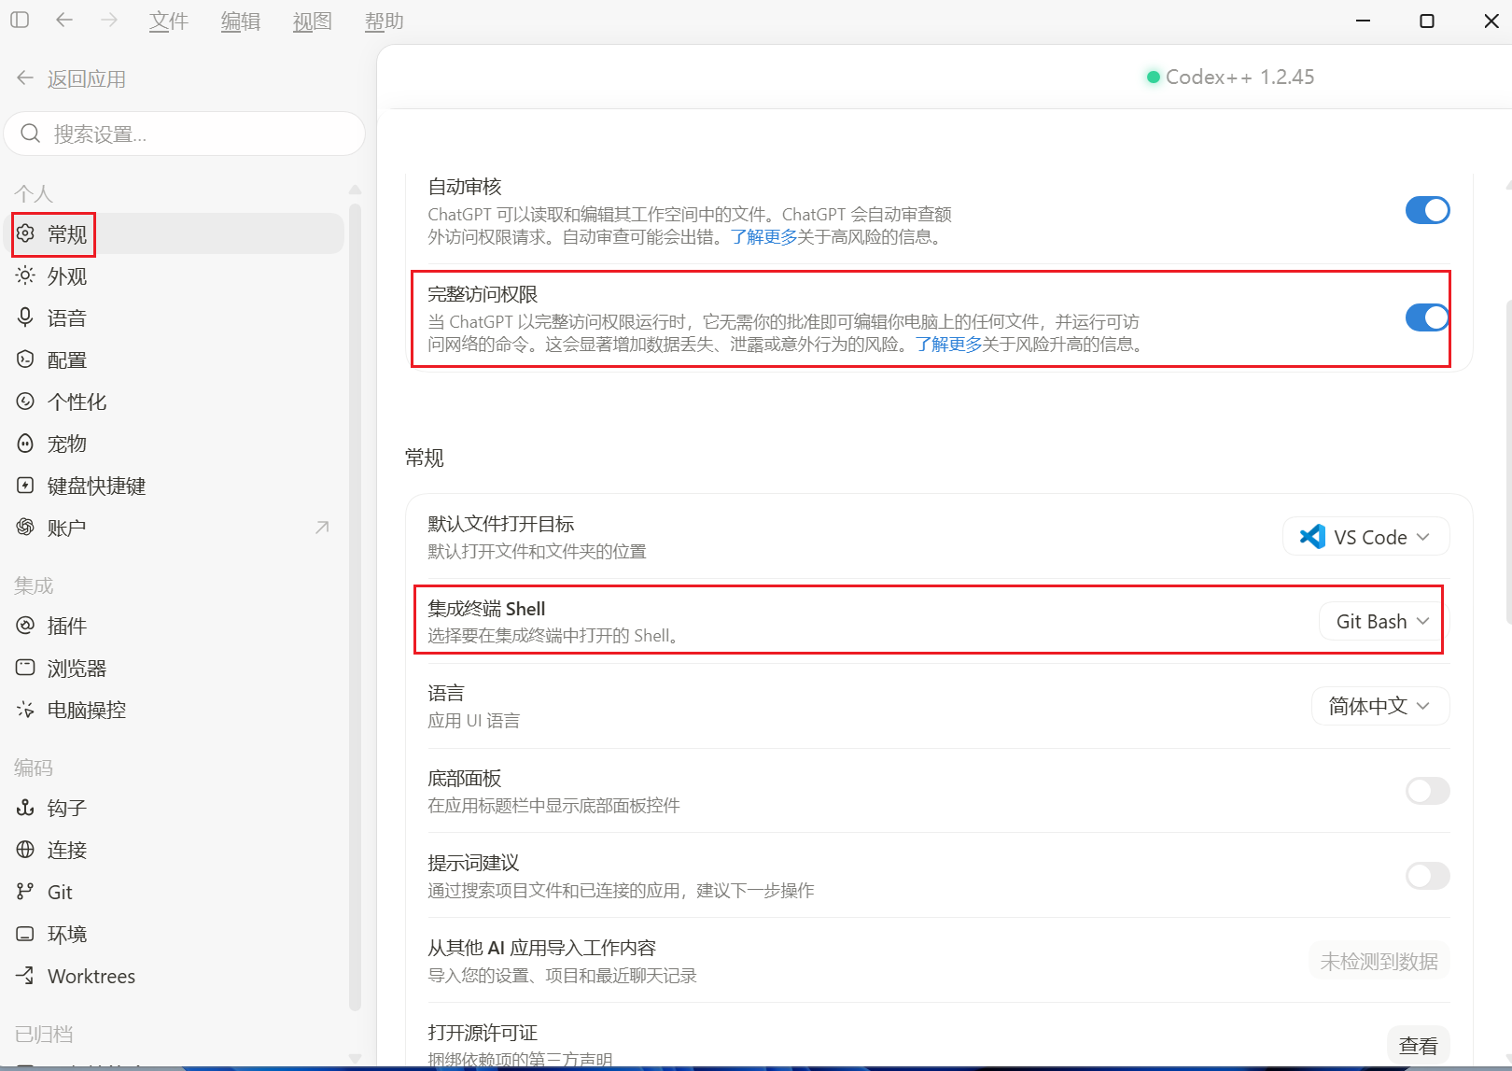This screenshot has width=1512, height=1071.
Task: Click the 返回应用 back arrow icon
Action: [25, 78]
